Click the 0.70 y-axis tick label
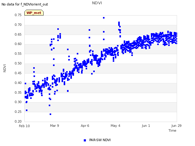The height and width of the screenshot is (146, 195). point(18,25)
